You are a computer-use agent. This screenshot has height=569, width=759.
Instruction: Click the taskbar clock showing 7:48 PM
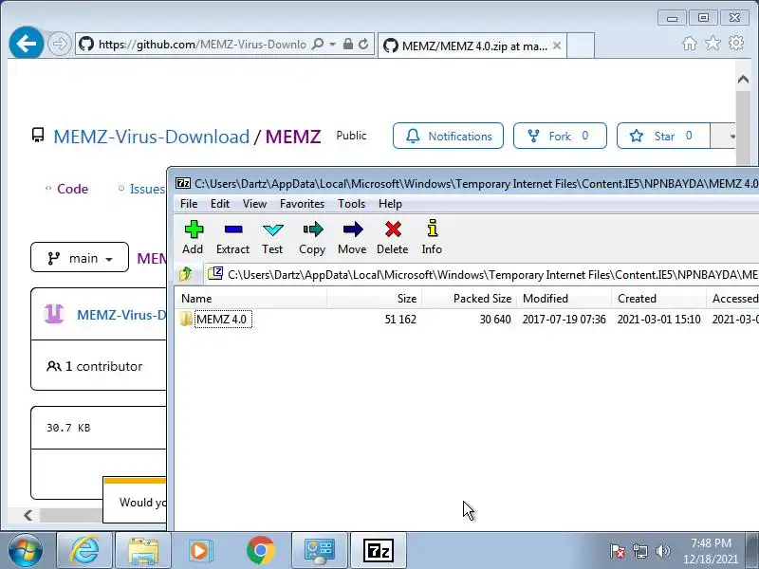711,551
